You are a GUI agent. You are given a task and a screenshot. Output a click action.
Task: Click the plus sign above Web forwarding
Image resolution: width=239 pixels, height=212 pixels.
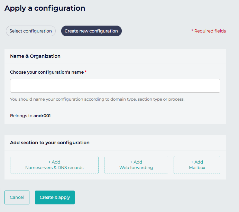point(131,162)
